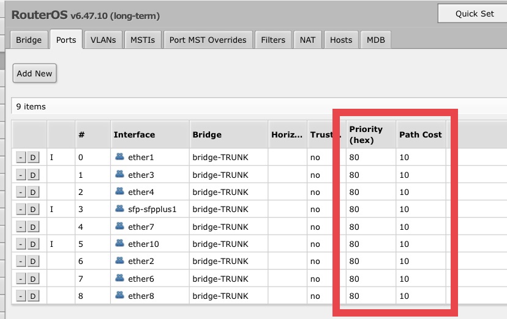The image size is (507, 319).
Task: Click the ether2 interface icon
Action: (x=119, y=260)
